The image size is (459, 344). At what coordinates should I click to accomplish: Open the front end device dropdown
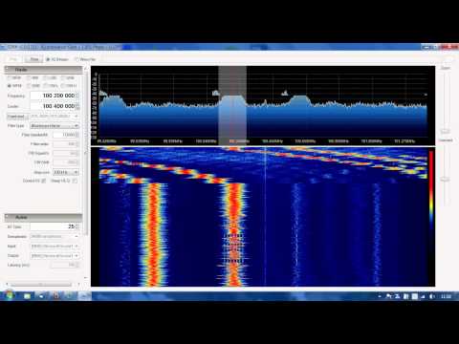point(55,116)
